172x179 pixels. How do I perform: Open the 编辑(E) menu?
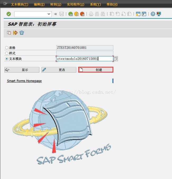39,4
